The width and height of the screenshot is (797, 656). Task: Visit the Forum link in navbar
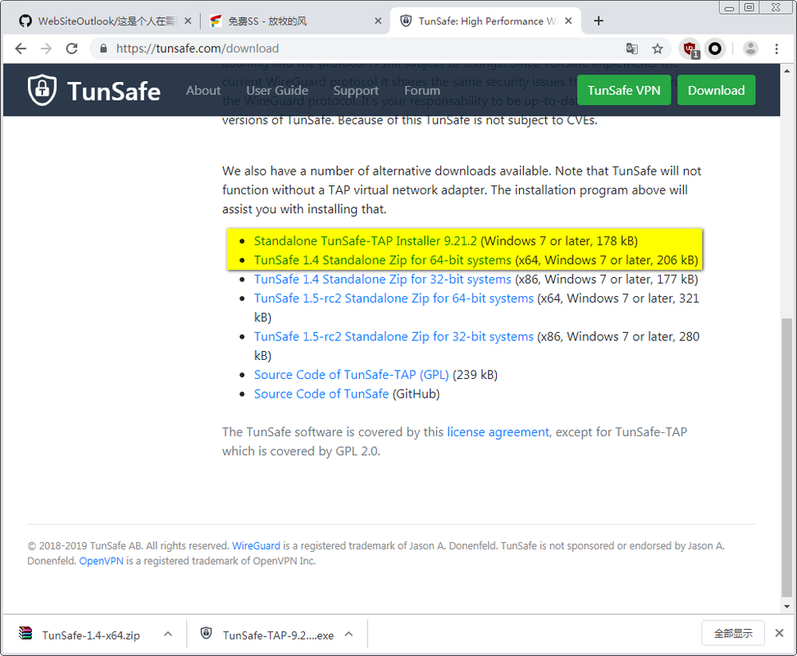(422, 90)
